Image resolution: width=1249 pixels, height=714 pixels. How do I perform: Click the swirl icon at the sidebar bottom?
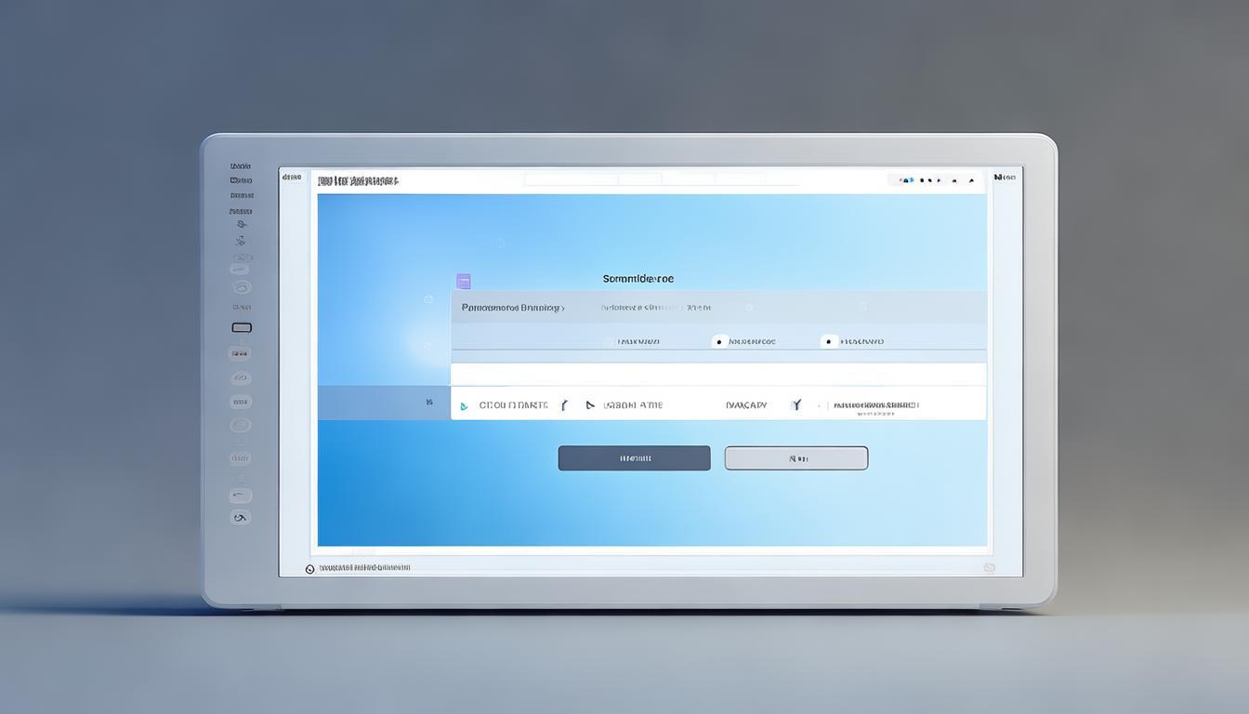pos(241,518)
